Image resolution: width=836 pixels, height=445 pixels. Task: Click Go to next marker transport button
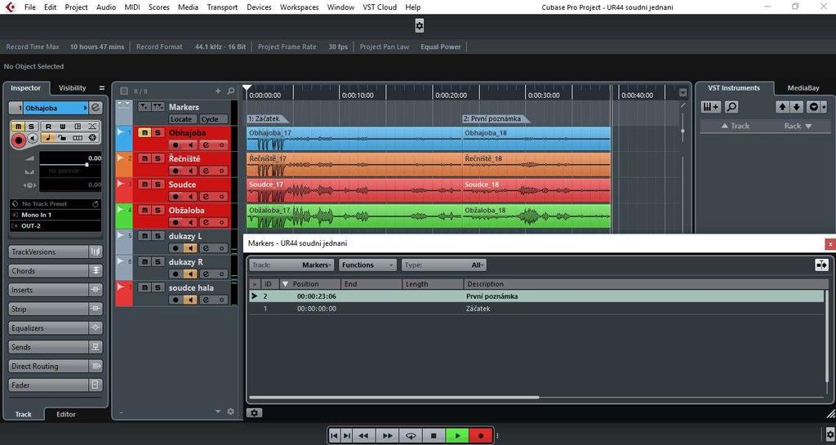click(x=347, y=435)
